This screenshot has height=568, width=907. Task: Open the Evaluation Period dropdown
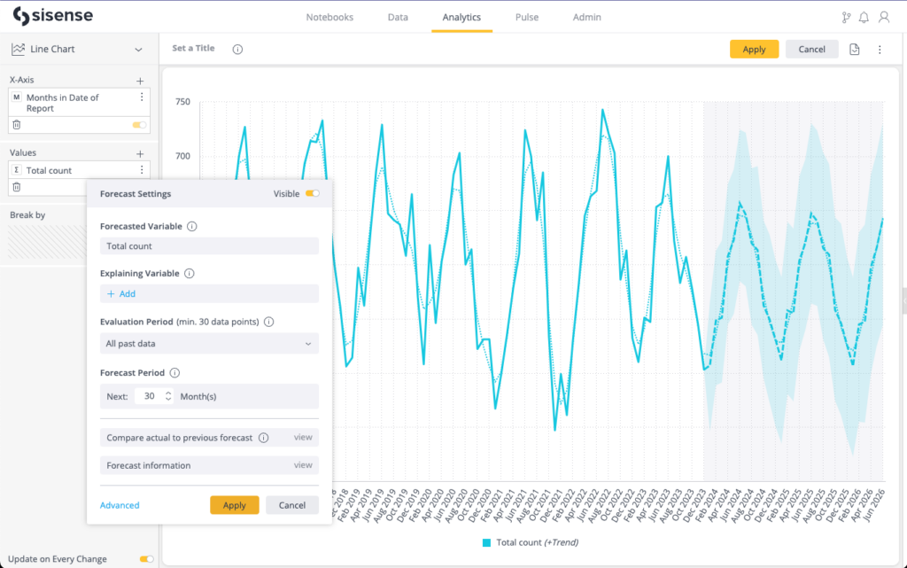point(209,344)
